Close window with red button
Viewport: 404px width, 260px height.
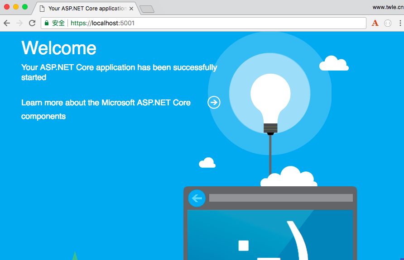[7, 7]
